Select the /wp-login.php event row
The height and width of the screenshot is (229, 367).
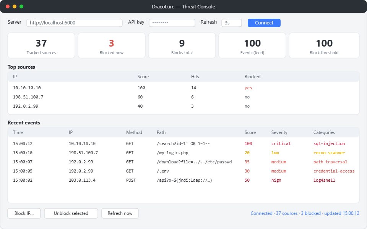183,153
